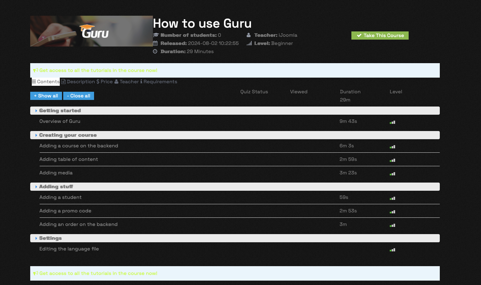Click the 29m total duration value
This screenshot has height=285, width=481.
pyautogui.click(x=345, y=100)
